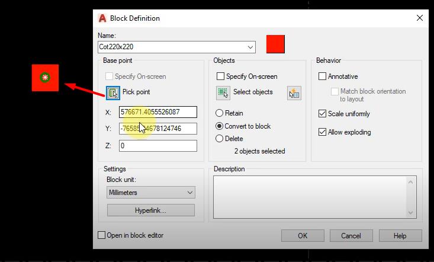
Task: Select the Retain radio option
Action: click(x=220, y=113)
